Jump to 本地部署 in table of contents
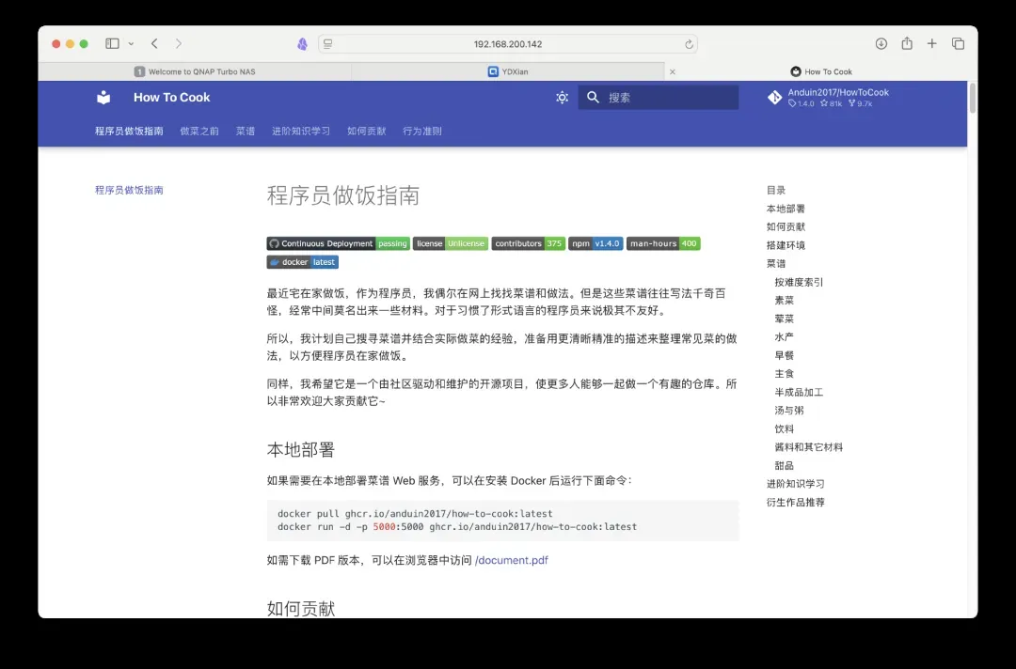The height and width of the screenshot is (669, 1016). coord(786,209)
